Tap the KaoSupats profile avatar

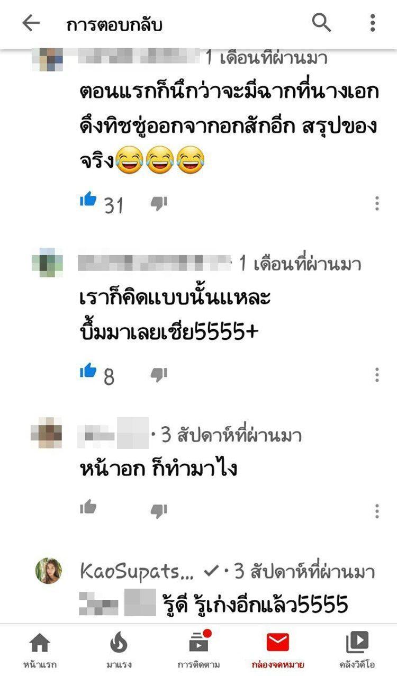[49, 571]
